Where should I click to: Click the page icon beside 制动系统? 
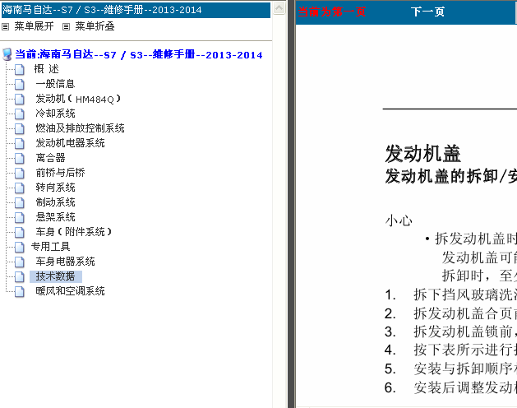(x=20, y=202)
